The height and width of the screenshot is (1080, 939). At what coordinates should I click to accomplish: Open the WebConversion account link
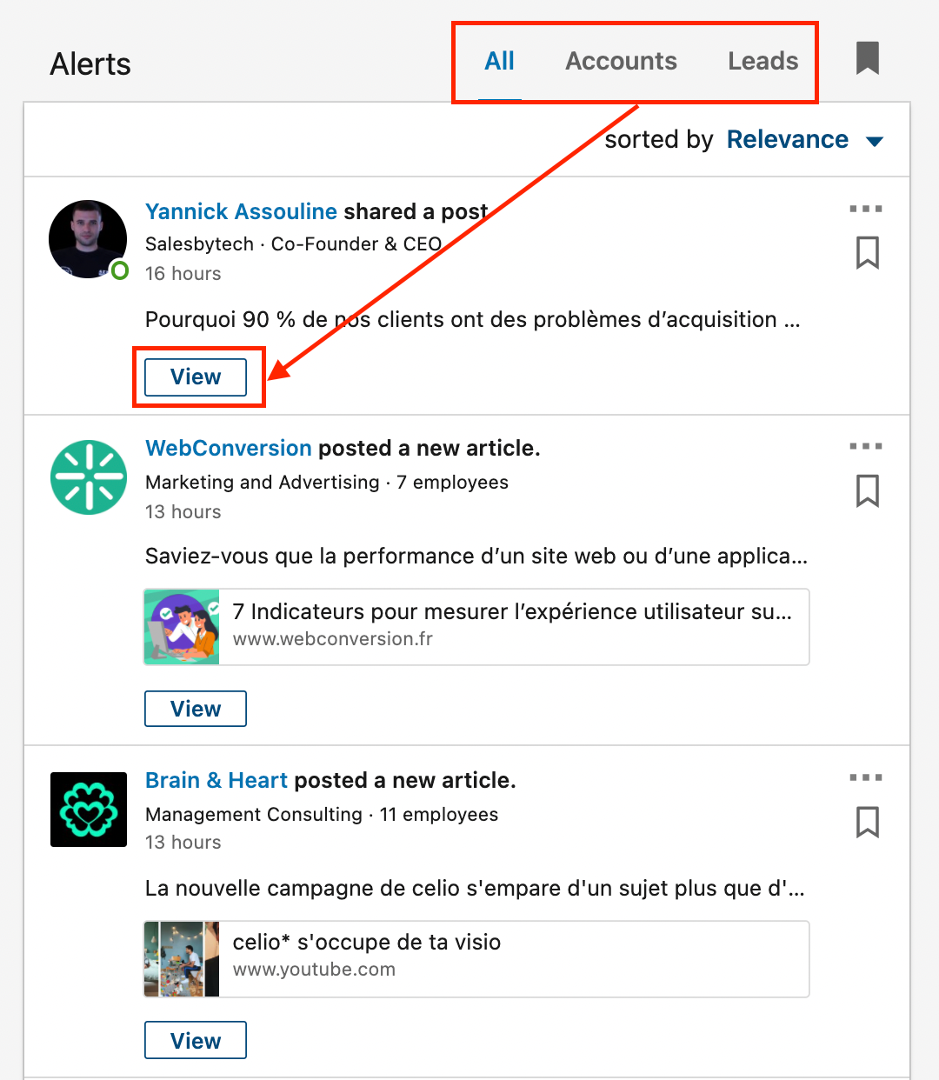228,448
